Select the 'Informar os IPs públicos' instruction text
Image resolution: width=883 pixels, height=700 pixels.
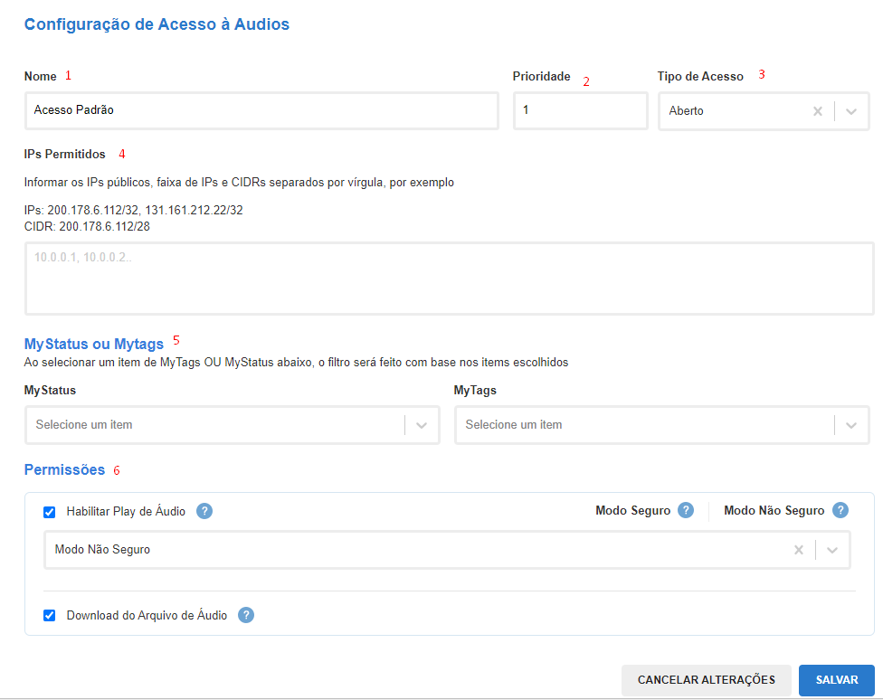click(239, 183)
